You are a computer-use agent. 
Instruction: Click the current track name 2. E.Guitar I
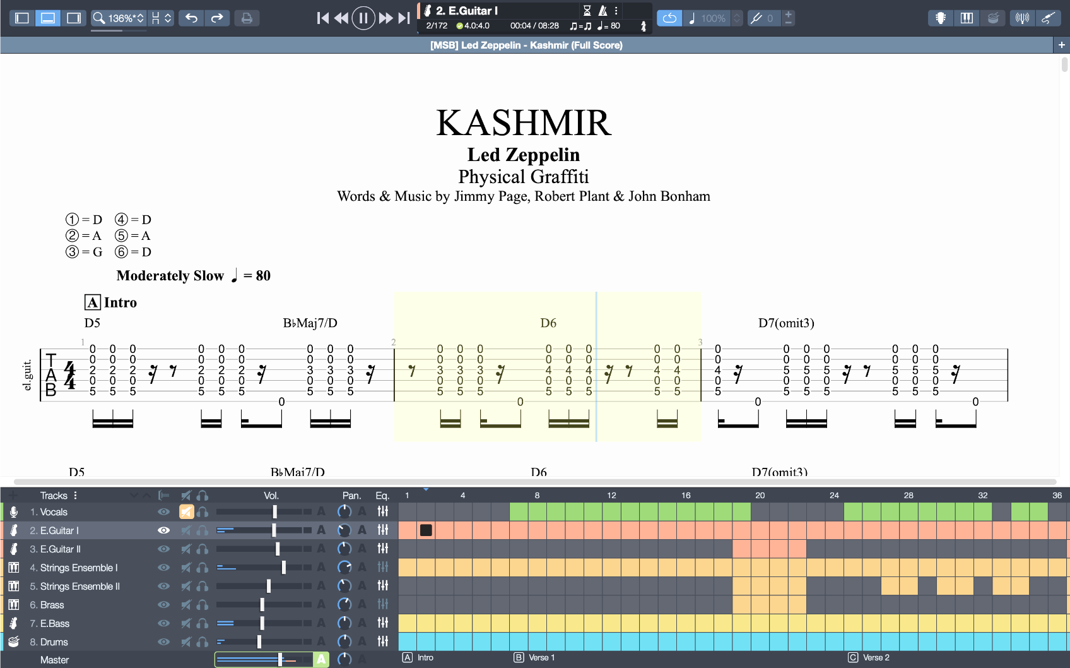(467, 11)
